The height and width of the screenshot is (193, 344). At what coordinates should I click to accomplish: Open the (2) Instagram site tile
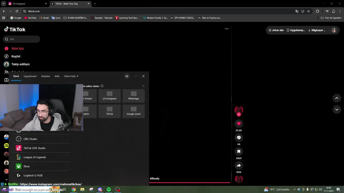point(110,96)
